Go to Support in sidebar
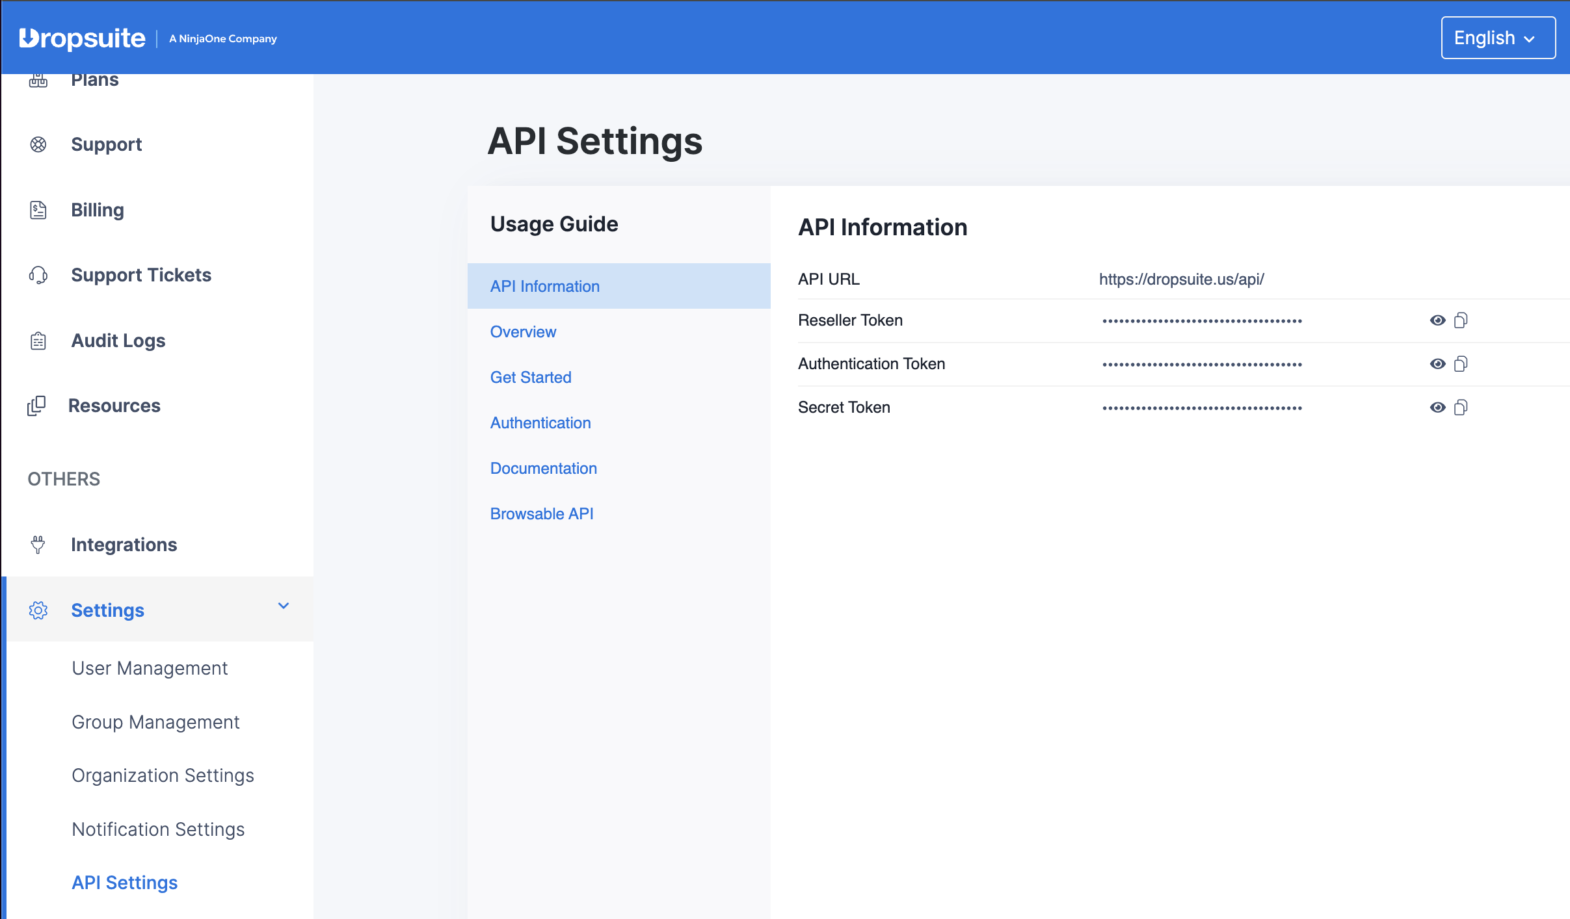The image size is (1570, 919). point(107,144)
